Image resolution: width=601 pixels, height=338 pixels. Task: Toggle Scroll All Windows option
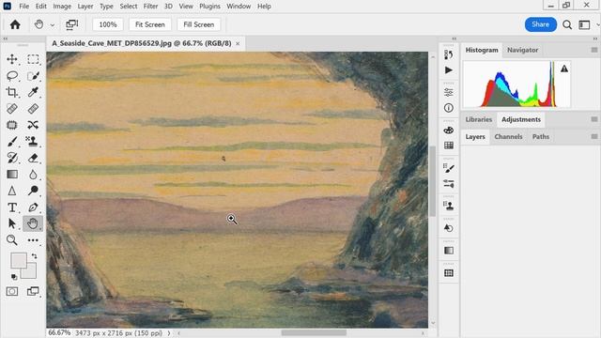[71, 24]
